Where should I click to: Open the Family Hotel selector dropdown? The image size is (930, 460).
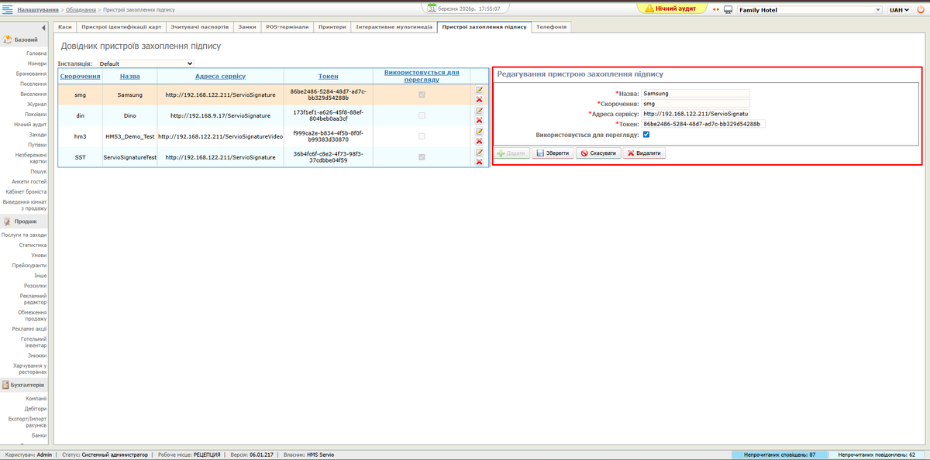[x=809, y=10]
